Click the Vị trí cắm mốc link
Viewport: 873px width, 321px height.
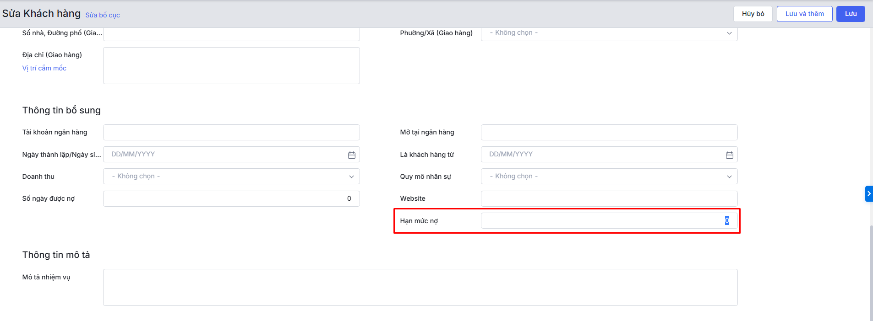(x=44, y=68)
